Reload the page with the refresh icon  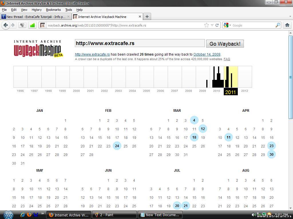point(217,25)
